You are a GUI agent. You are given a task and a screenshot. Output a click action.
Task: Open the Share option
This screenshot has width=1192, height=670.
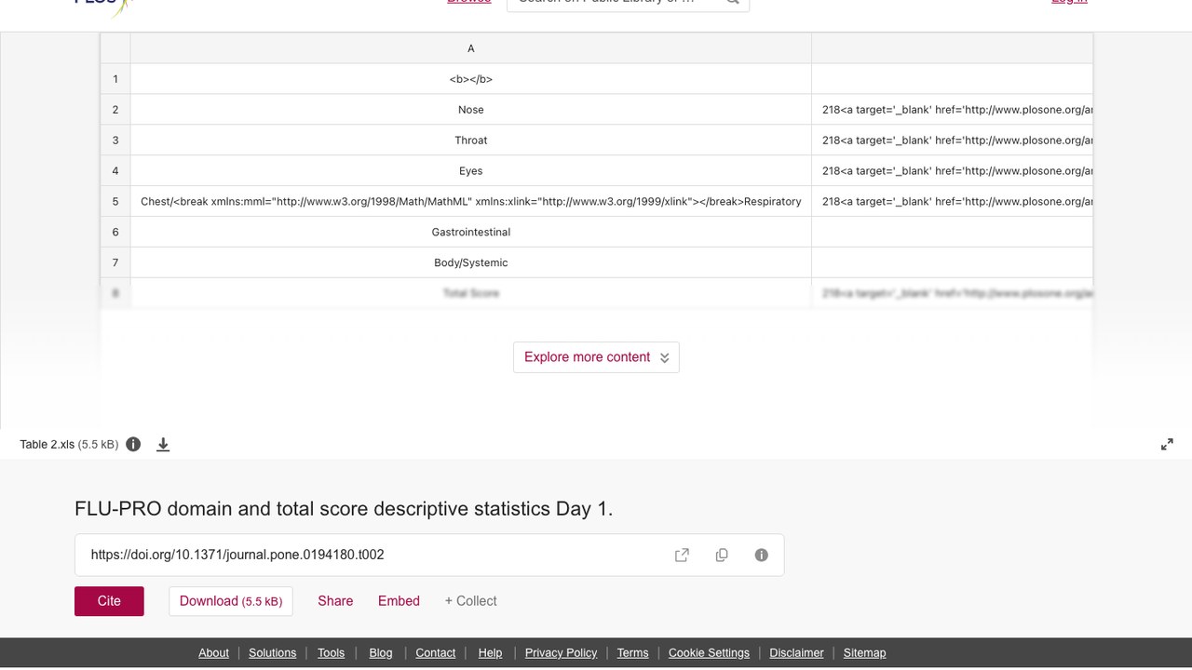tap(335, 601)
